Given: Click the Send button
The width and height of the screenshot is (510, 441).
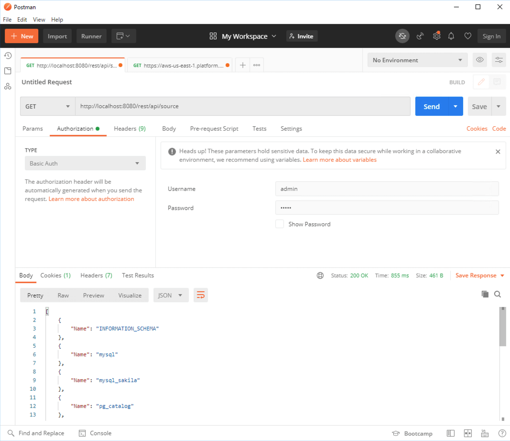Looking at the screenshot, I should (432, 106).
